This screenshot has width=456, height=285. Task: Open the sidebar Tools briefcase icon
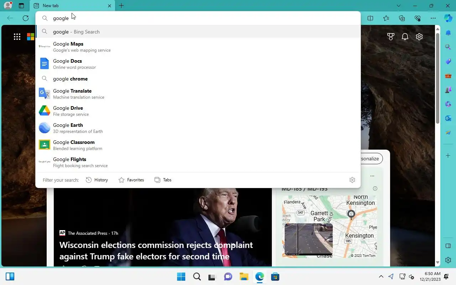448,76
